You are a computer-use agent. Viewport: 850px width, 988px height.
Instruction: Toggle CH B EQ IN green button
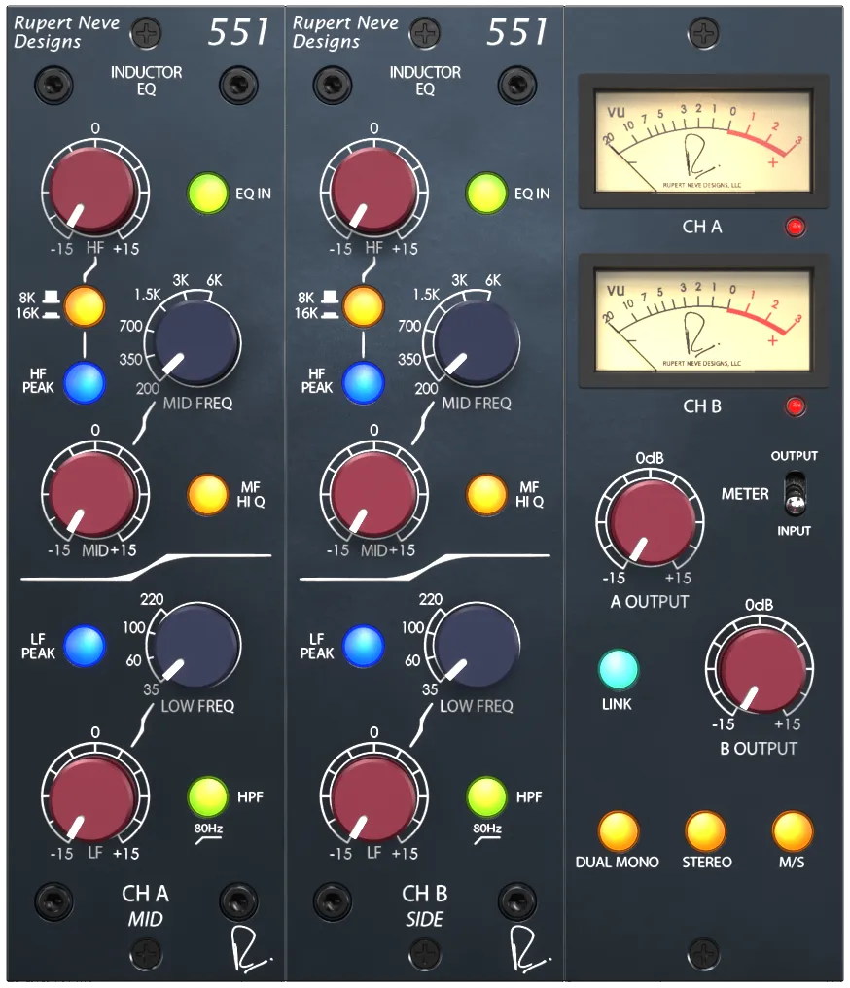[486, 194]
